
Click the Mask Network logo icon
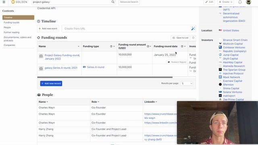[x=220, y=77]
